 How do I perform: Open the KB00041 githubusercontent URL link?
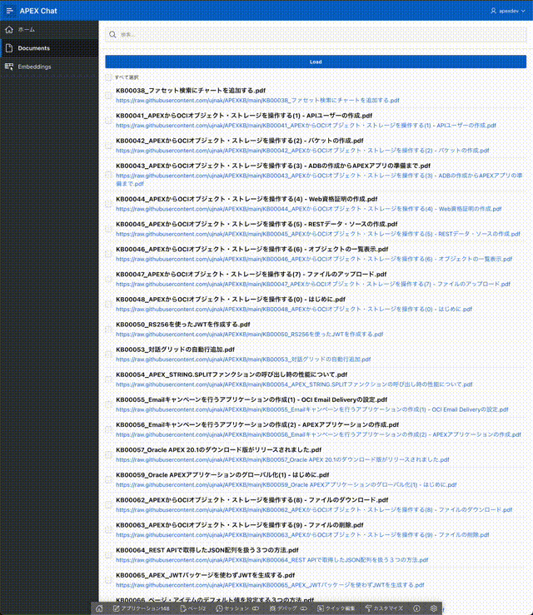(x=306, y=126)
